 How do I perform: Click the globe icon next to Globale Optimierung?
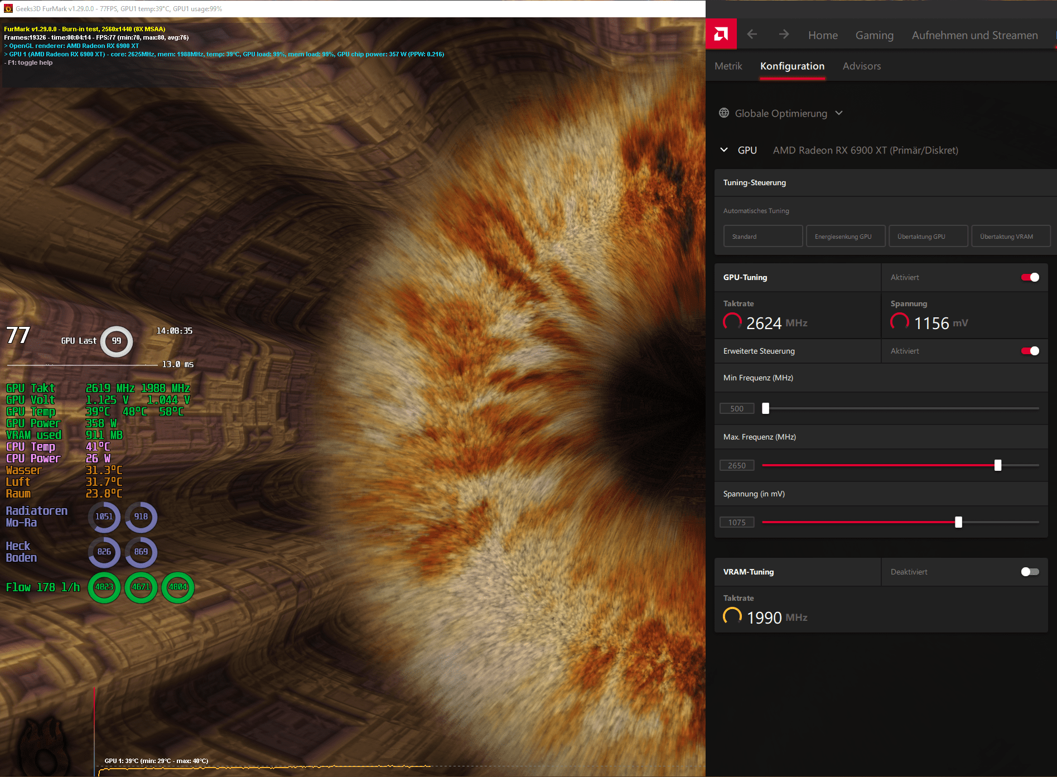click(x=724, y=113)
